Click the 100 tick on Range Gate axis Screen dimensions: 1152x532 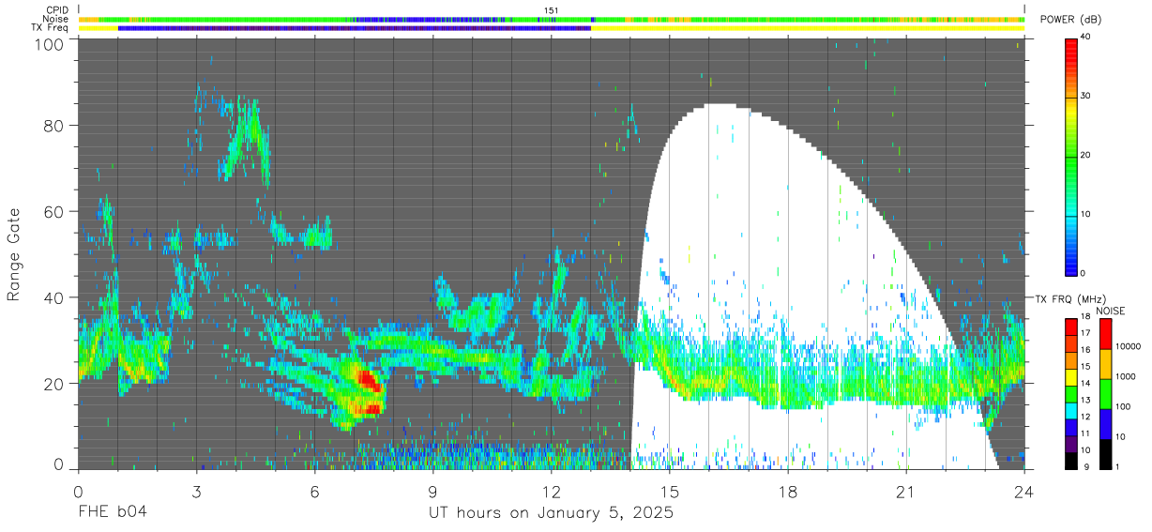tap(49, 43)
